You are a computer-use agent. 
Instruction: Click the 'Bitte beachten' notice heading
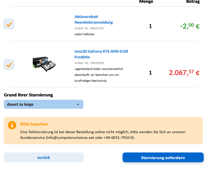point(34,124)
